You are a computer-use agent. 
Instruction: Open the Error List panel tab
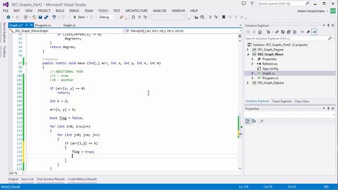[27, 179]
